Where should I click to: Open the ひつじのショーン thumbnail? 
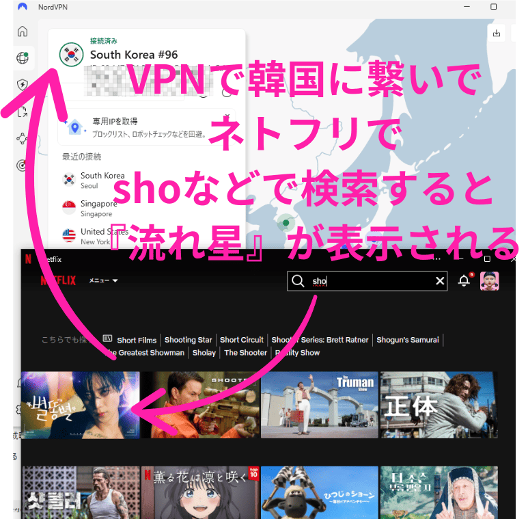point(320,492)
